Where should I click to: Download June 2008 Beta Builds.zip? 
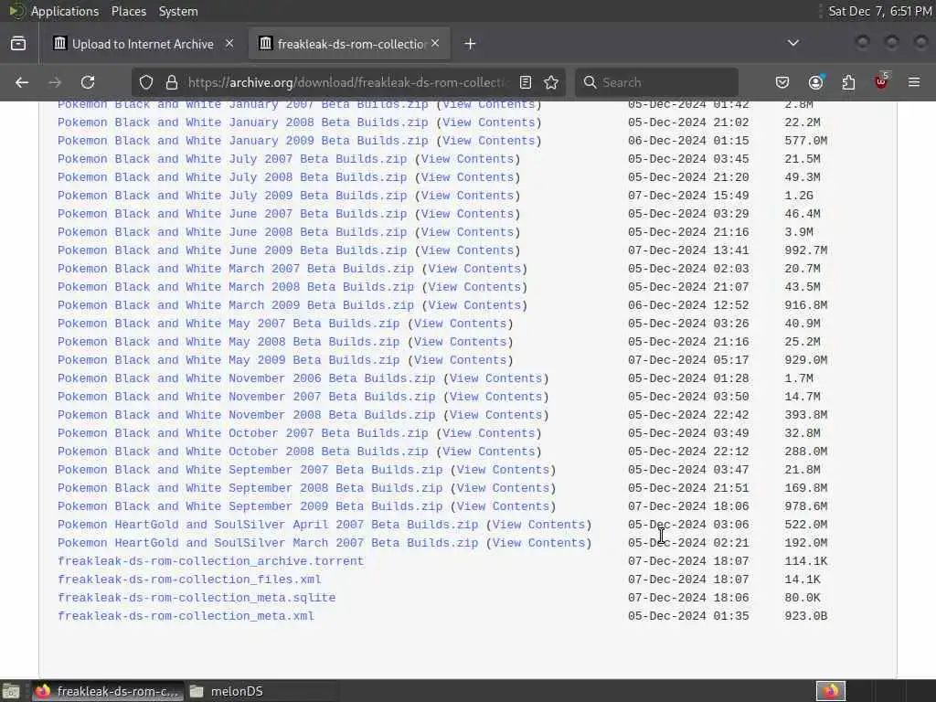(231, 232)
